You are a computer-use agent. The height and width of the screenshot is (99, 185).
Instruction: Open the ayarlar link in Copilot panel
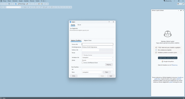171,82
